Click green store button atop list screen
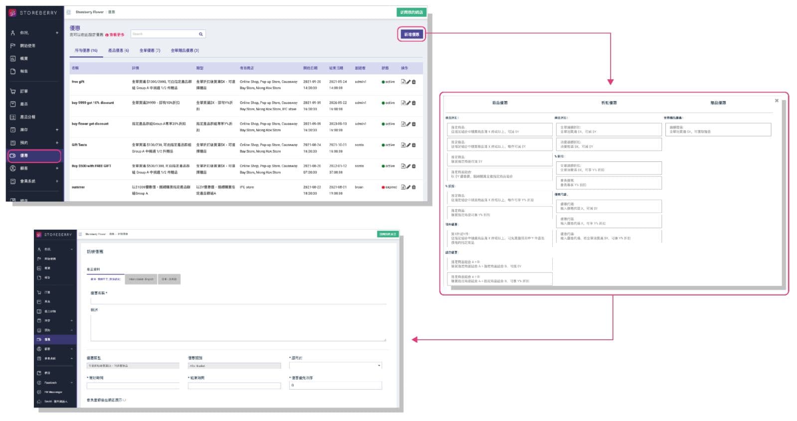797x421 pixels. tap(412, 12)
